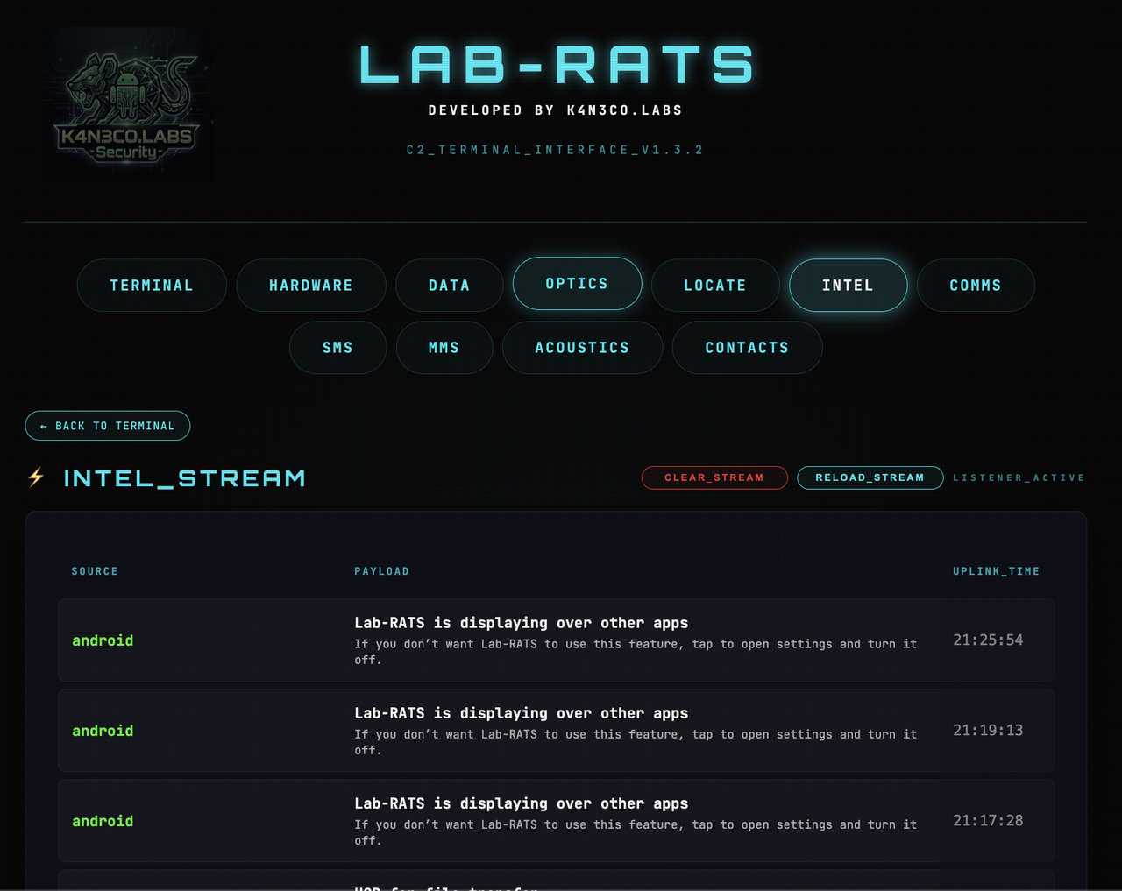Select the notification row at 21:17:28
The image size is (1122, 891).
click(557, 821)
